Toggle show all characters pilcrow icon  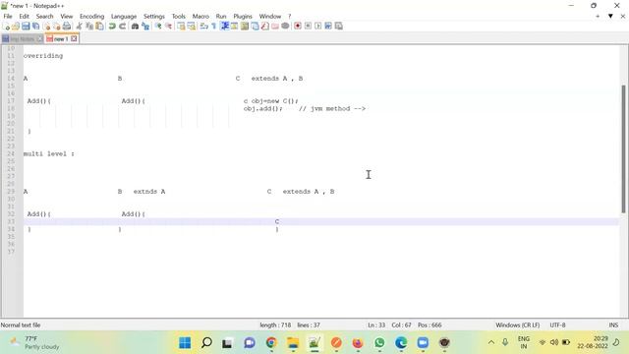tap(214, 27)
